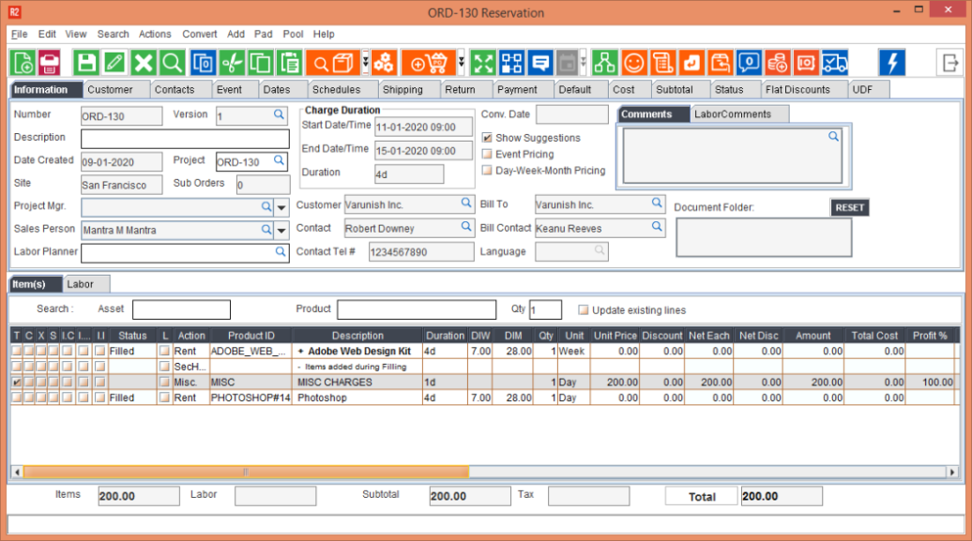Click the red Print icon

[50, 63]
